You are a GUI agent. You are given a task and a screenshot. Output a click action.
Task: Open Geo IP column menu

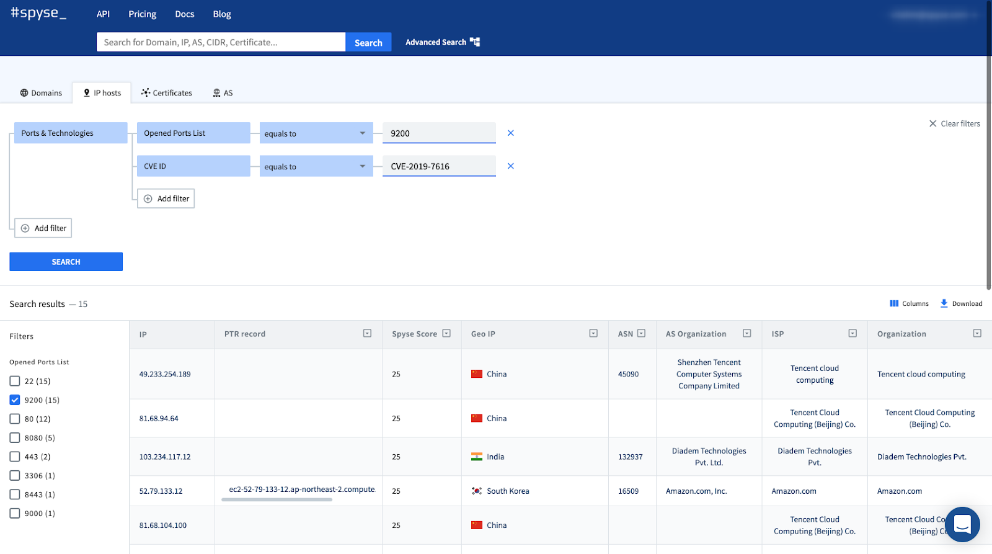593,334
